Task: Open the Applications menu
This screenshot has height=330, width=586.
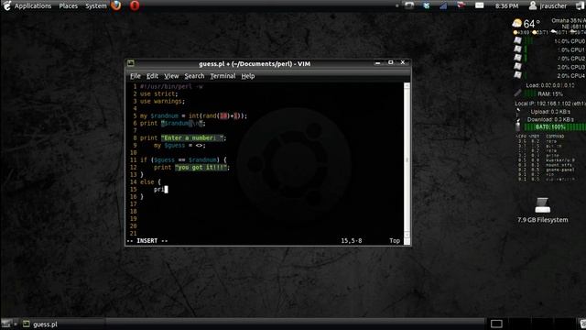Action: pos(33,6)
